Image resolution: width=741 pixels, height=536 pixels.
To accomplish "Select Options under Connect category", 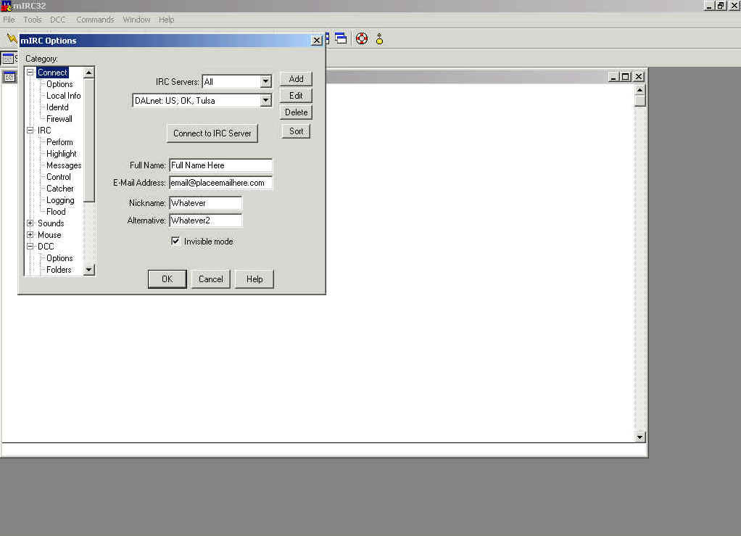I will 59,84.
